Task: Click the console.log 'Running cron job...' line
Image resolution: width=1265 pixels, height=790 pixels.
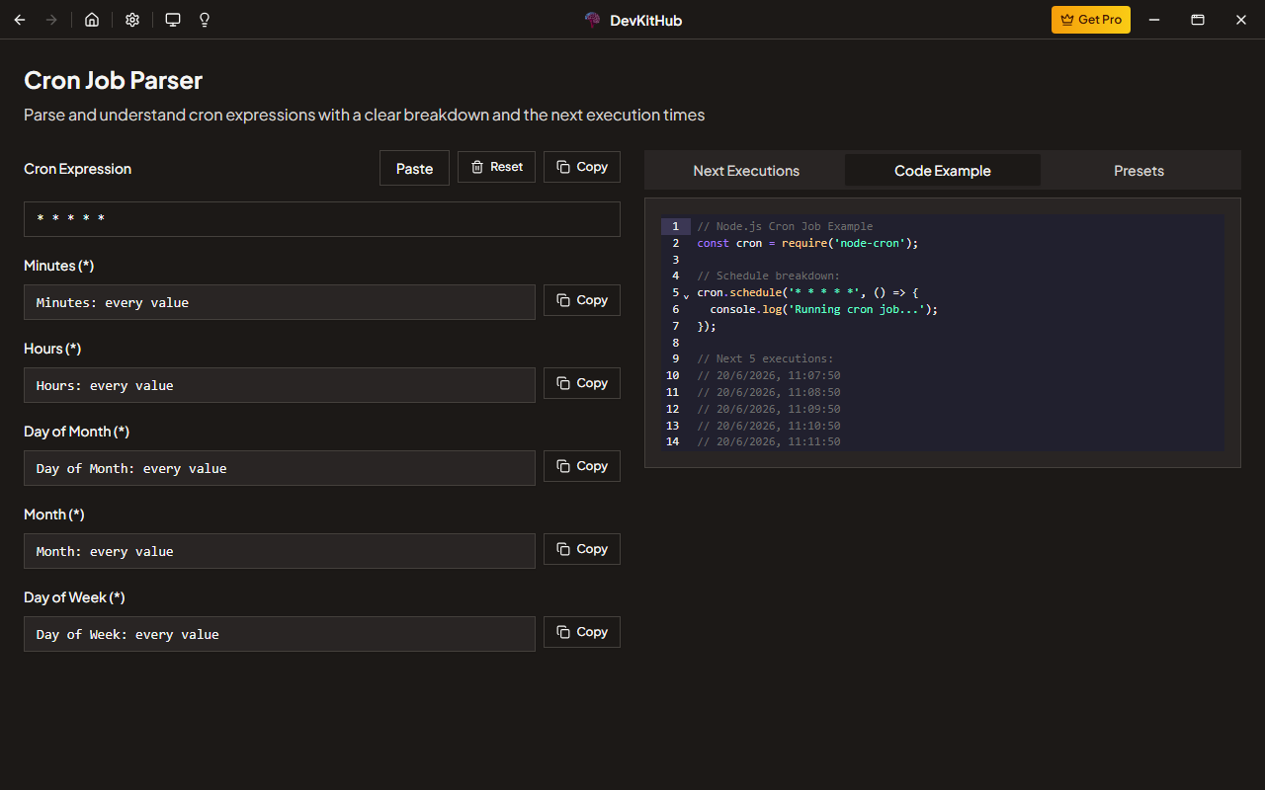Action: coord(824,309)
